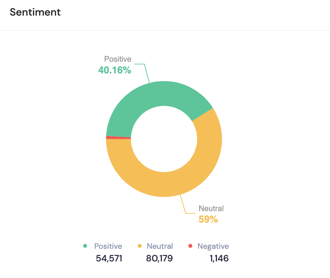Click the 1,146 Negative count
This screenshot has width=330, height=278.
point(219,259)
